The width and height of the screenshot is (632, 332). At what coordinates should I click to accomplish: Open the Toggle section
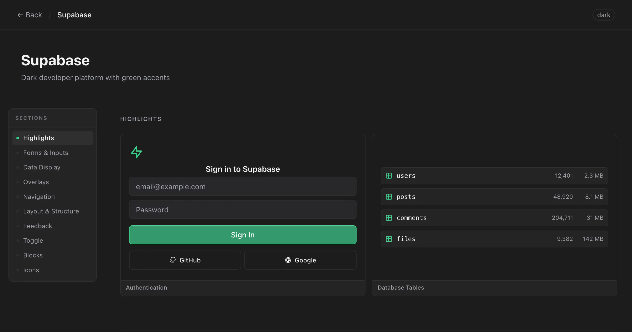point(53,241)
